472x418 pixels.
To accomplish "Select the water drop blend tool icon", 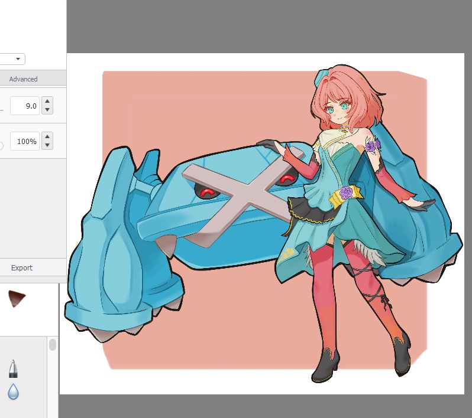I will point(13,391).
